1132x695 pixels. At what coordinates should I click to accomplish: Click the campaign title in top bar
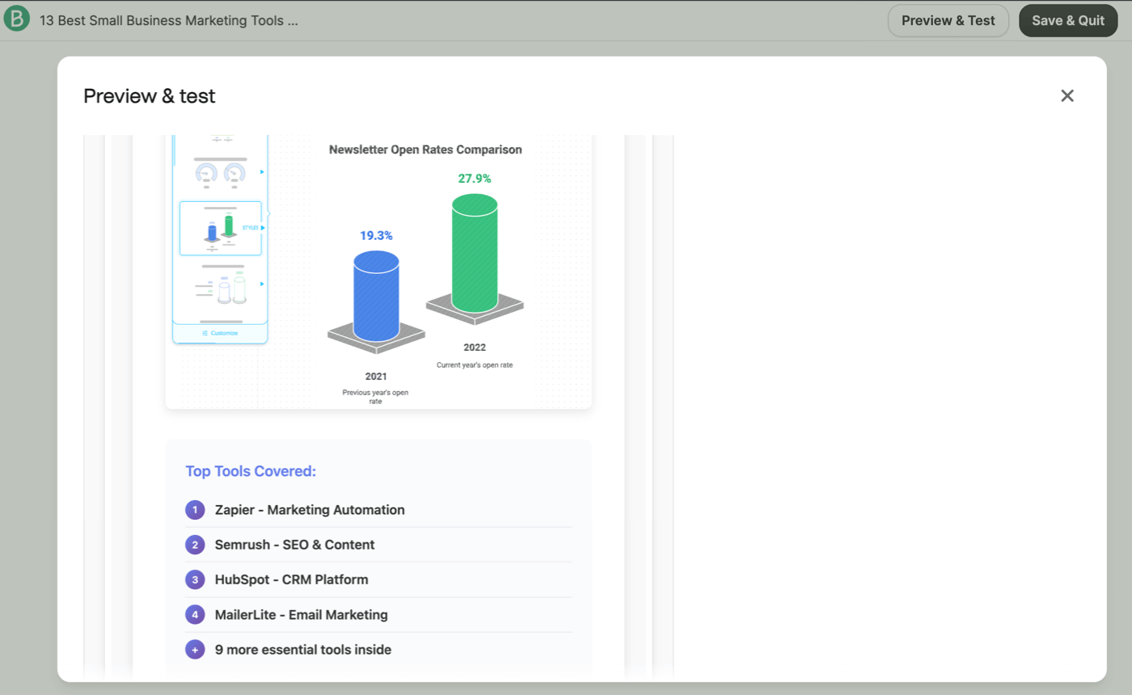(169, 20)
